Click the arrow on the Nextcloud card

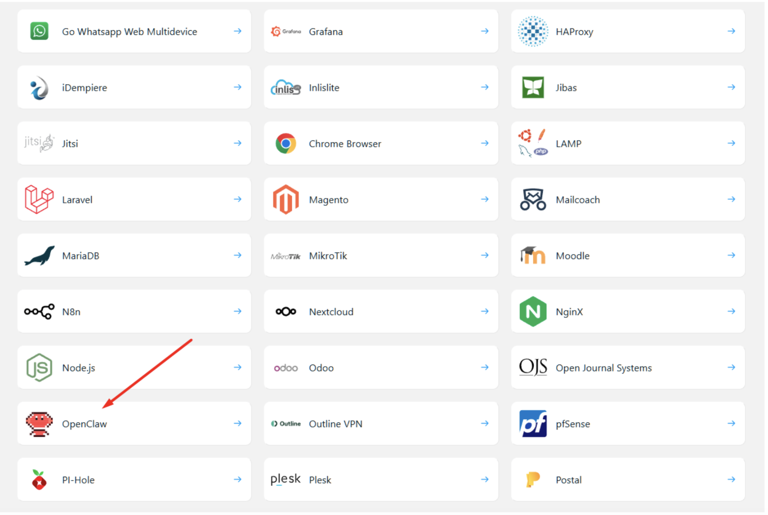tap(484, 311)
